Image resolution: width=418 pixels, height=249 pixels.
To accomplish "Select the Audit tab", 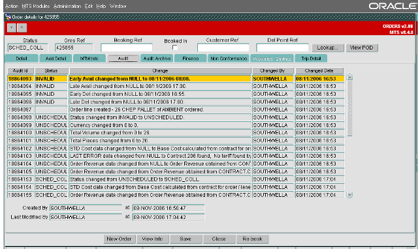I will [123, 58].
